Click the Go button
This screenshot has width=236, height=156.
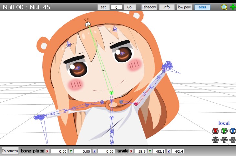pos(129,7)
